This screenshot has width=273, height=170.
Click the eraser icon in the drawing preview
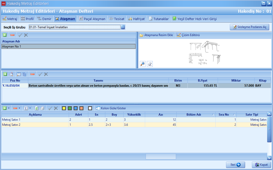coord(150,64)
